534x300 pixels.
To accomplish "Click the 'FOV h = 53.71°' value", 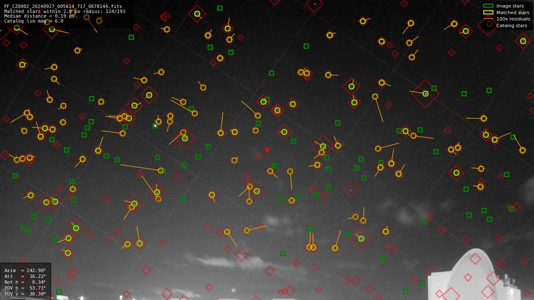I will coord(25,288).
